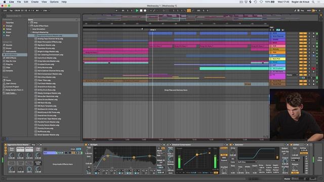Select RMS mode in compressor
This screenshot has height=182, width=324.
click(x=224, y=158)
